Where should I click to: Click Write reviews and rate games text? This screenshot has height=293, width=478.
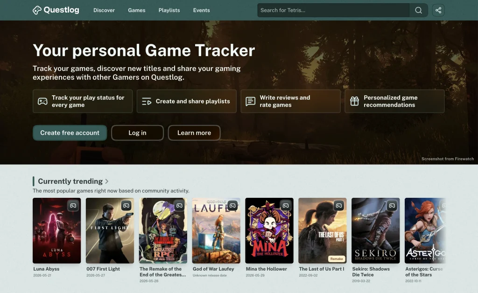tap(285, 101)
